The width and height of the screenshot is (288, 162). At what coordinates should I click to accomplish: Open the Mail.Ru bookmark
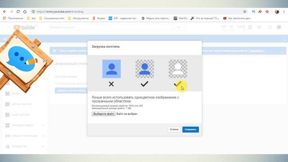pyautogui.click(x=180, y=18)
